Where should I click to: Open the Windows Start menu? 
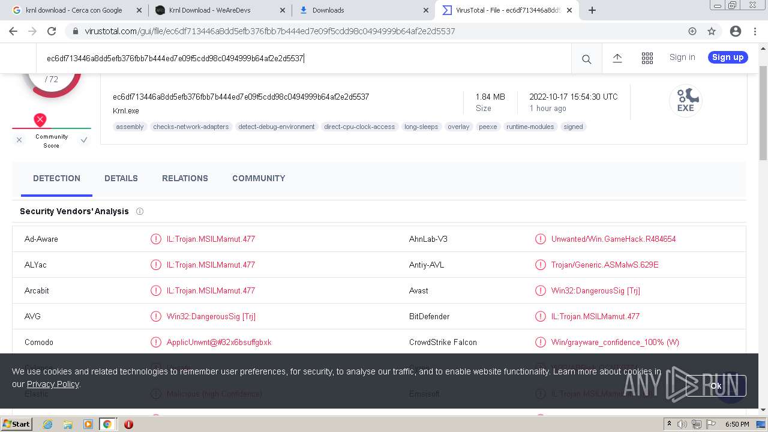pos(17,424)
